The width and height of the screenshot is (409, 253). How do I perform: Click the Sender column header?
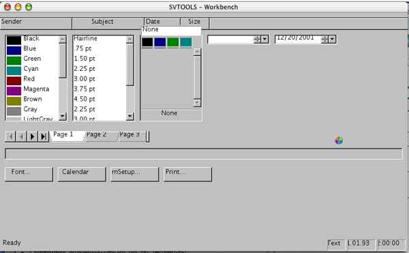click(36, 23)
